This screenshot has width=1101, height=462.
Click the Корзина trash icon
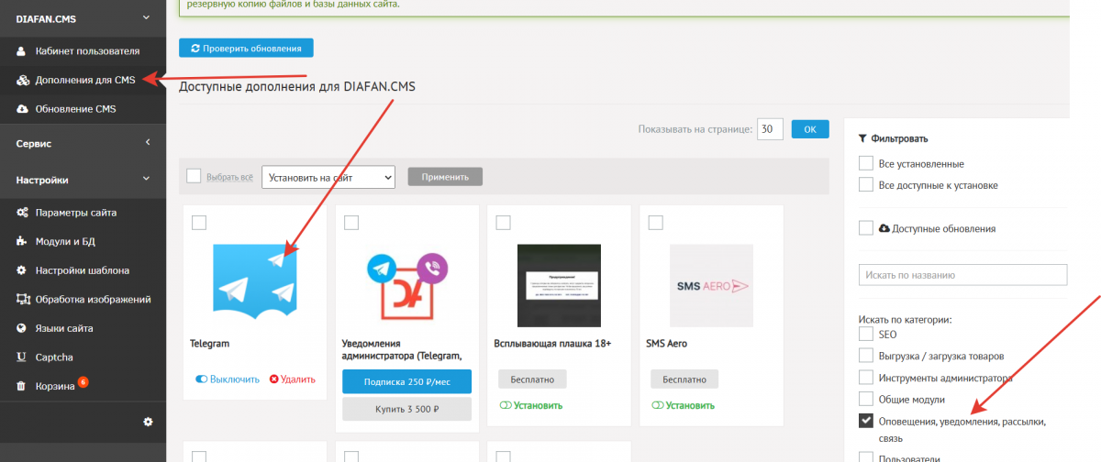click(23, 386)
